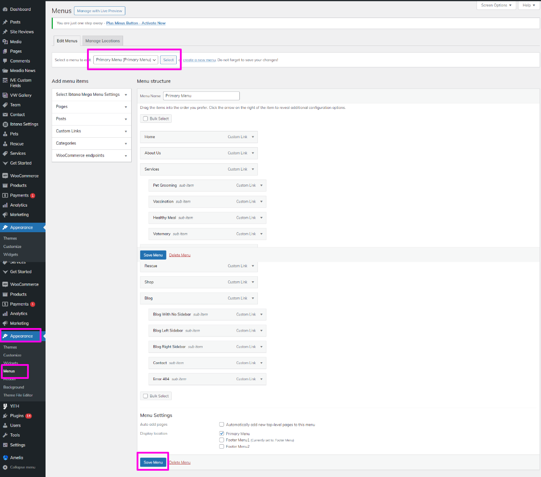Open Tools via the wrench icon
The height and width of the screenshot is (477, 541).
5,435
